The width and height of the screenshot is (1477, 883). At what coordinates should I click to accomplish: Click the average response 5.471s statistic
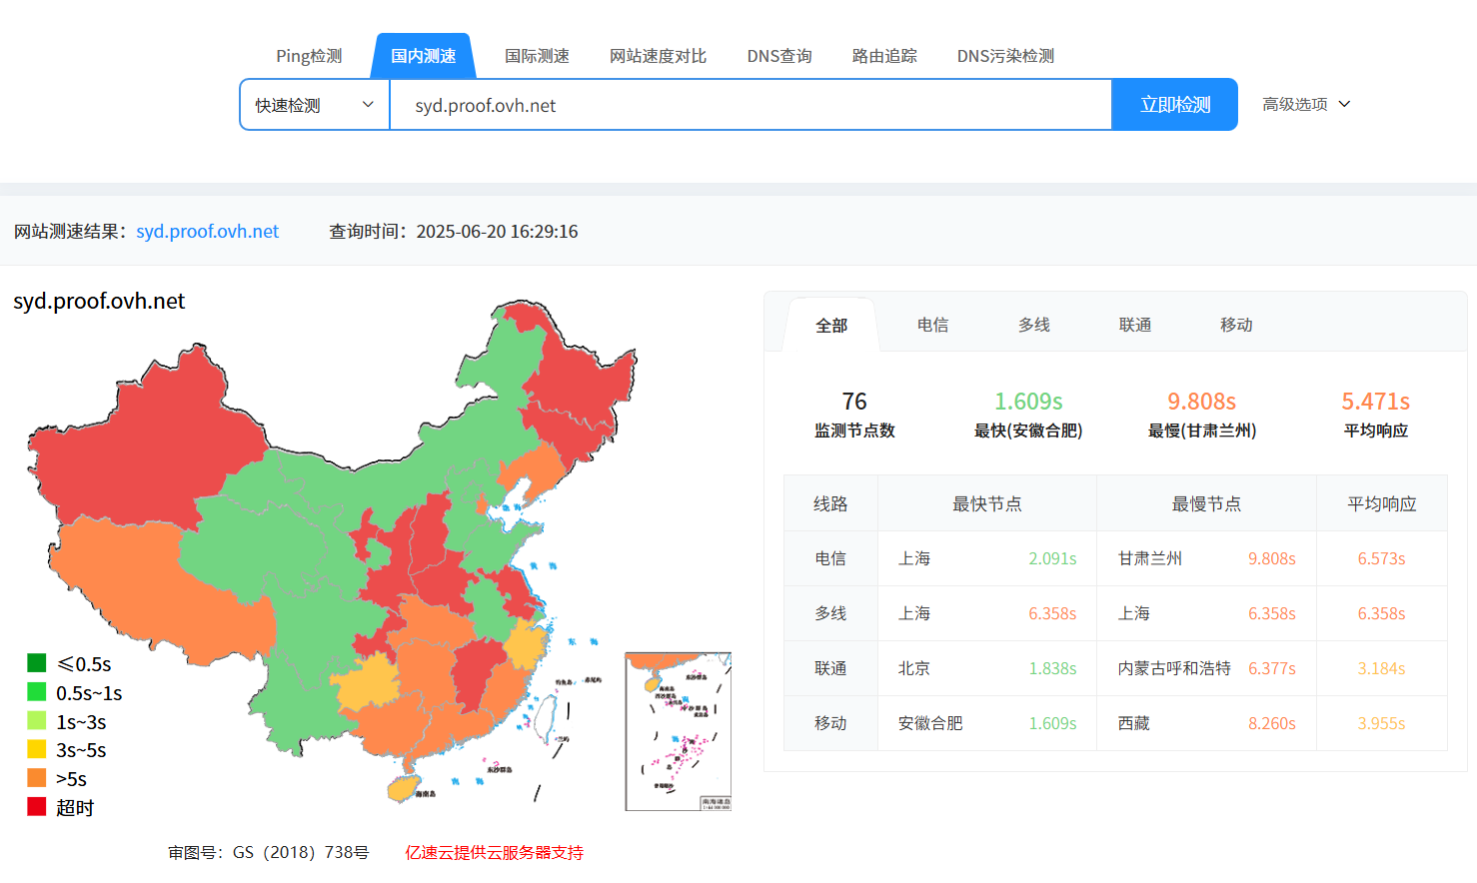point(1376,415)
